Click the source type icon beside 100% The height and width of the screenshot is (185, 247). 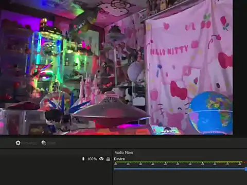pyautogui.click(x=83, y=159)
